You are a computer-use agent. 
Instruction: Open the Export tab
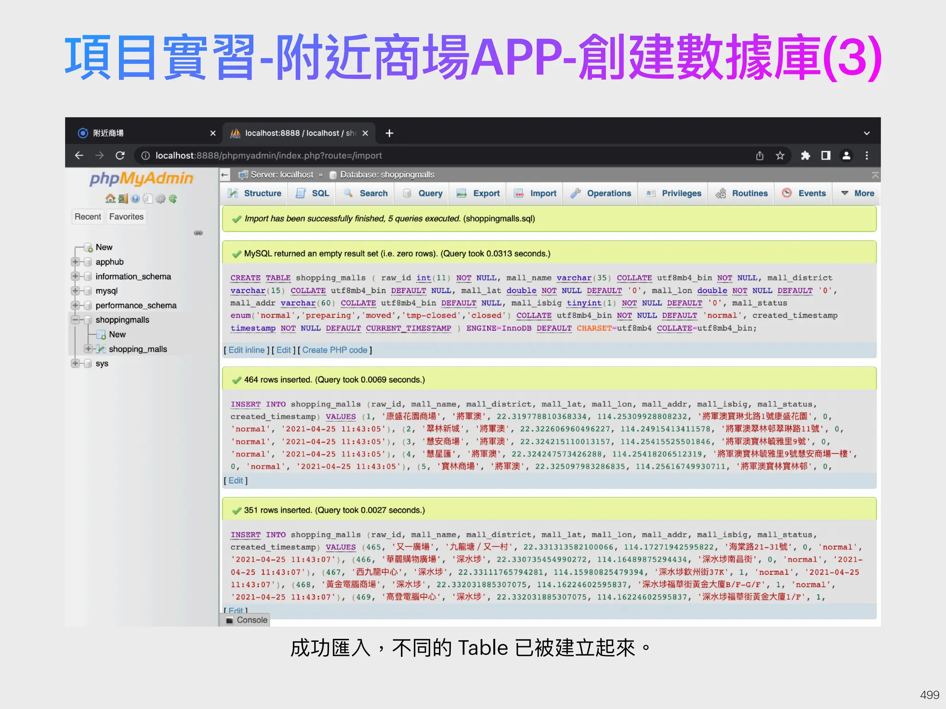tap(478, 193)
